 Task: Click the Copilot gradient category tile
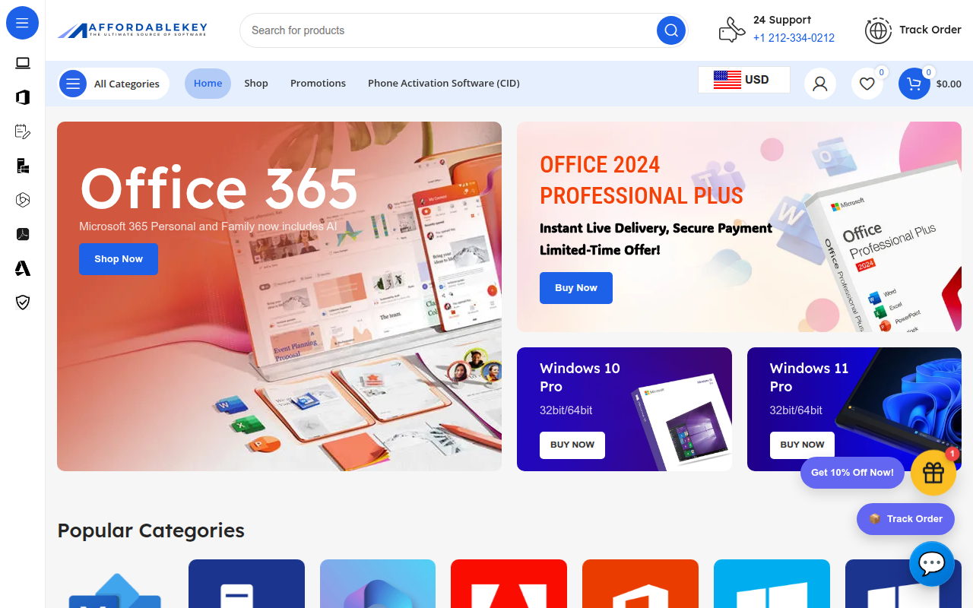(x=378, y=584)
